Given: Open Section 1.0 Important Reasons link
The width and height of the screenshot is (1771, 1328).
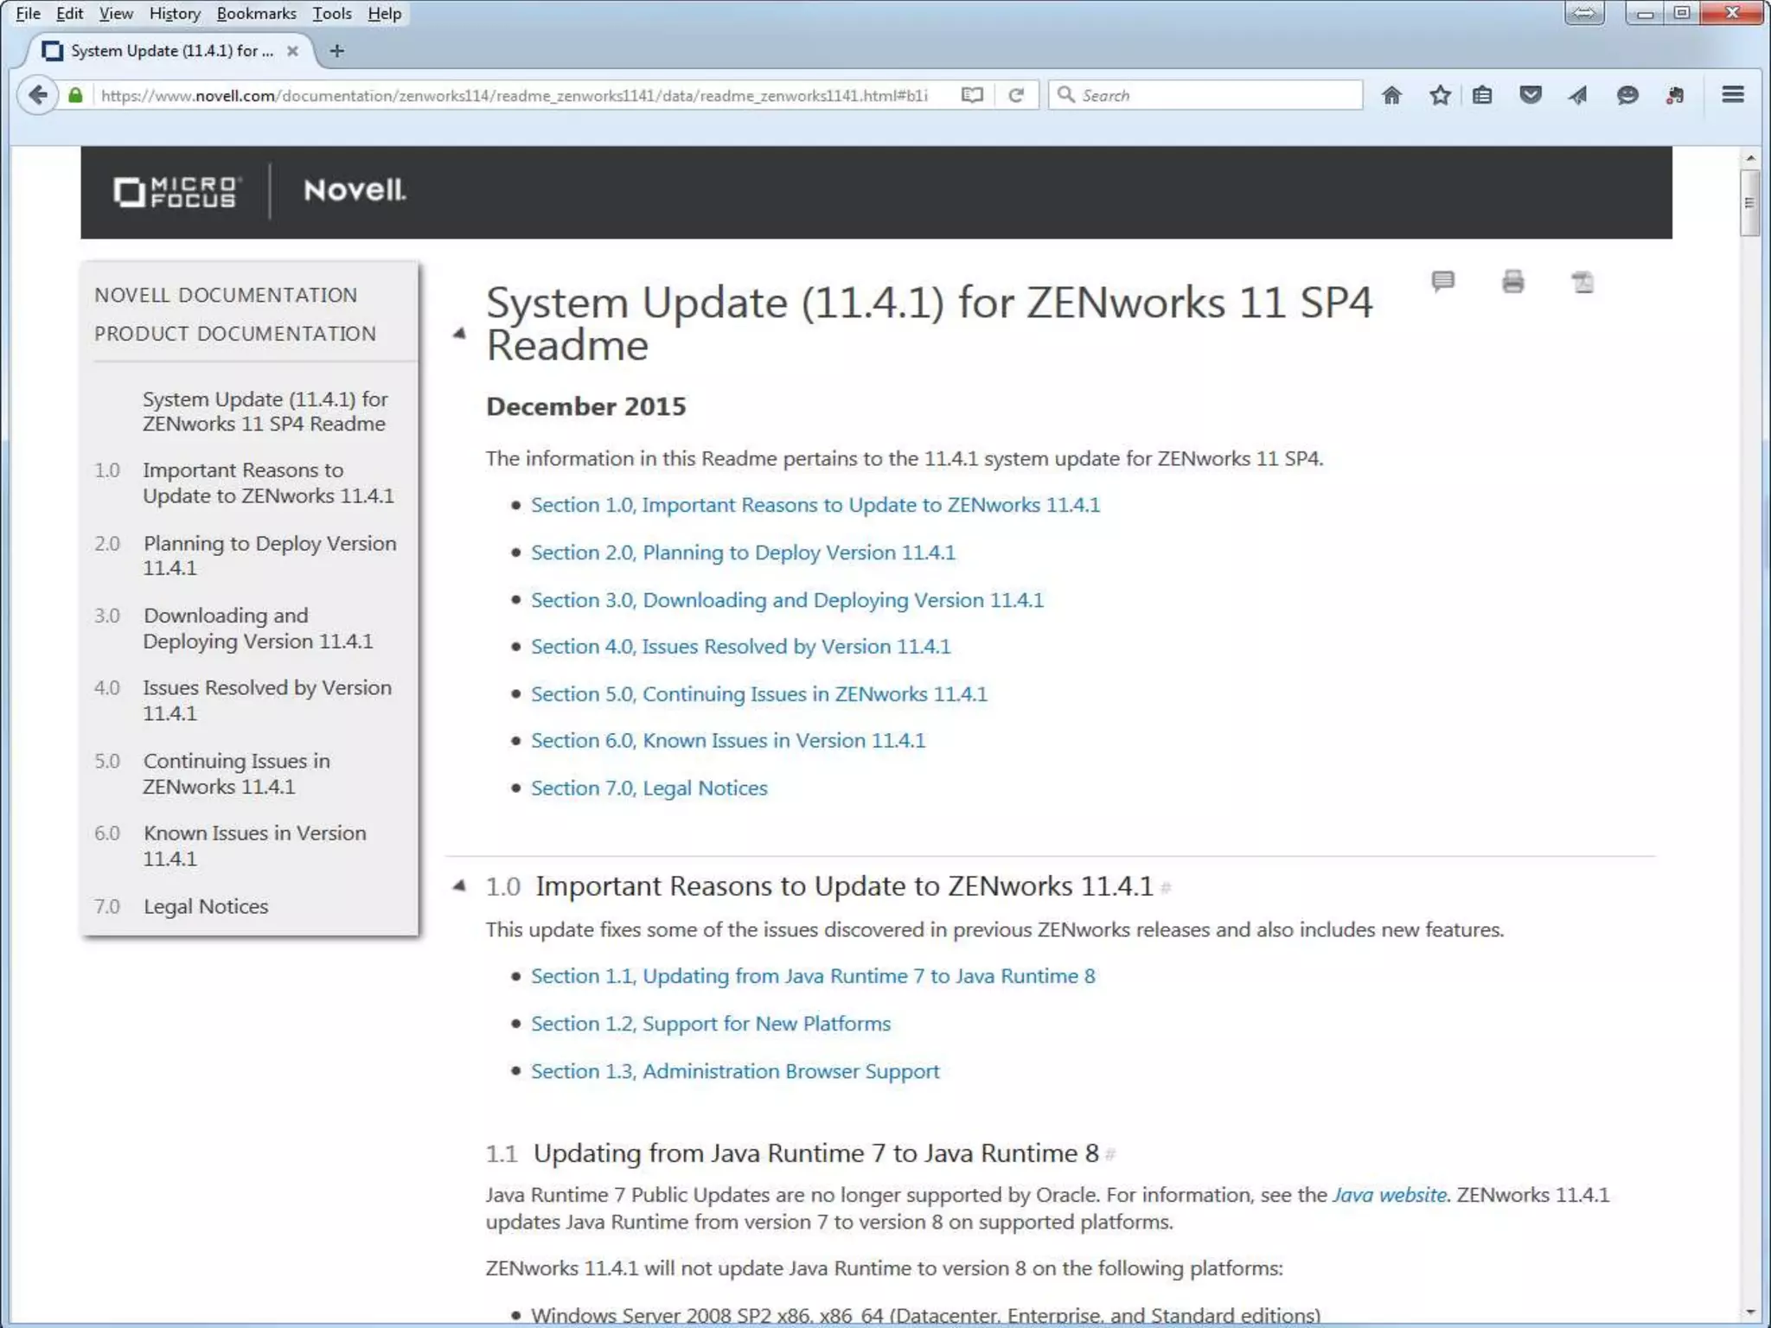Looking at the screenshot, I should pos(815,505).
